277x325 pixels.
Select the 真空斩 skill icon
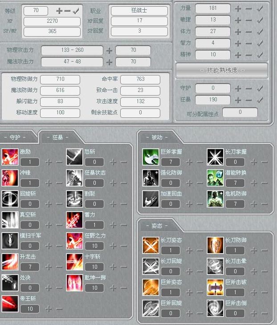click(10, 220)
